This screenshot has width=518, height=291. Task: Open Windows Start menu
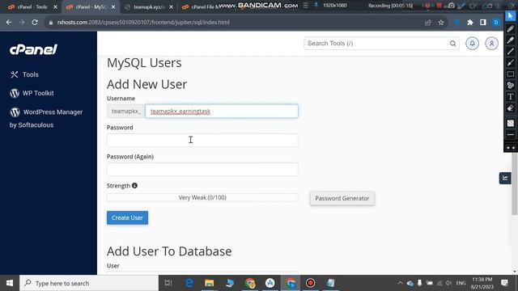[x=10, y=283]
